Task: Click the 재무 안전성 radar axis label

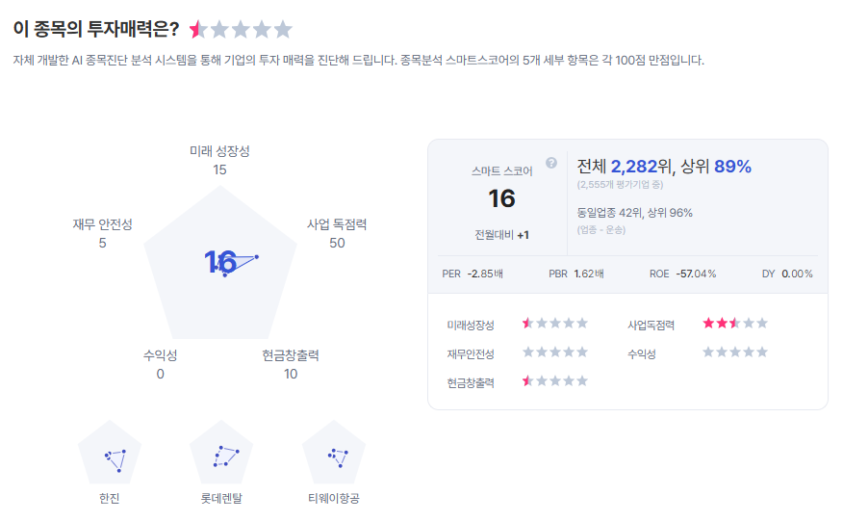Action: pyautogui.click(x=102, y=224)
